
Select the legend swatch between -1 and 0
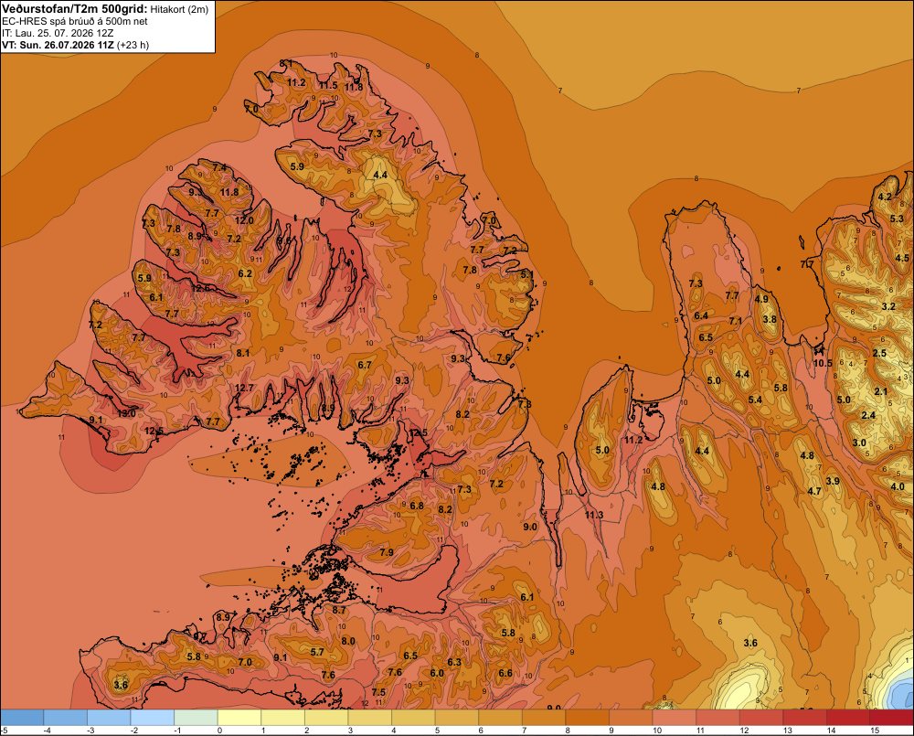(x=196, y=717)
